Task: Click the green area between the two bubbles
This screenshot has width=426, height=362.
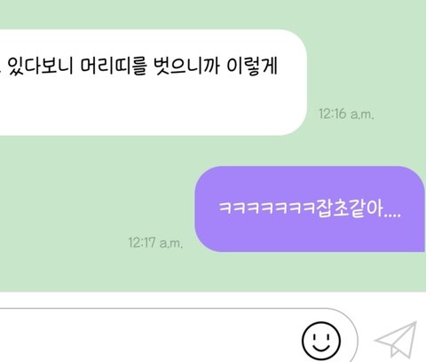Action: [213, 151]
